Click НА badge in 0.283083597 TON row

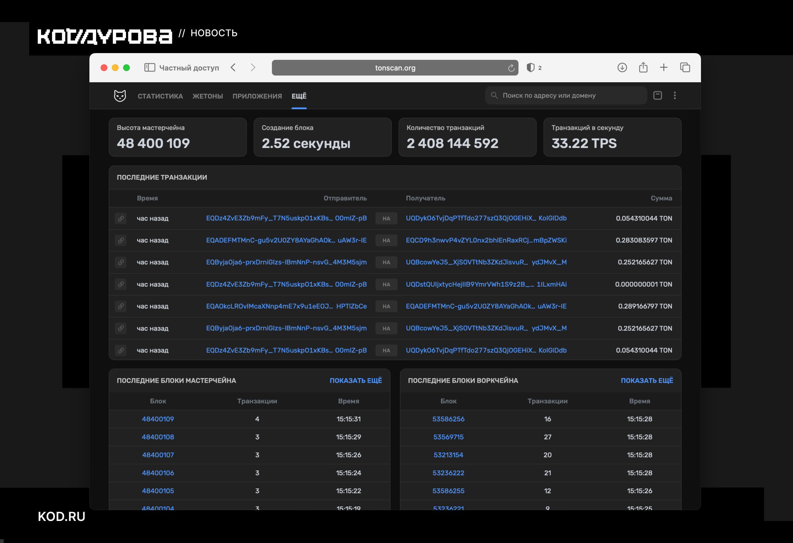[x=386, y=240]
